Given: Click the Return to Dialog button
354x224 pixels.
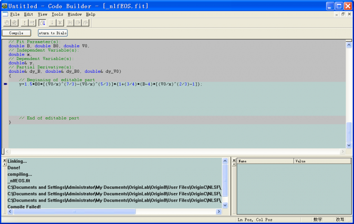Looking at the screenshot, I should click(x=53, y=33).
